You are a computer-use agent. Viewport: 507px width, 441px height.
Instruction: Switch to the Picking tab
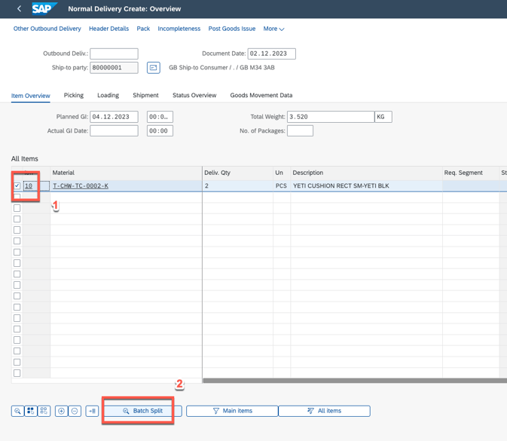[x=74, y=96]
